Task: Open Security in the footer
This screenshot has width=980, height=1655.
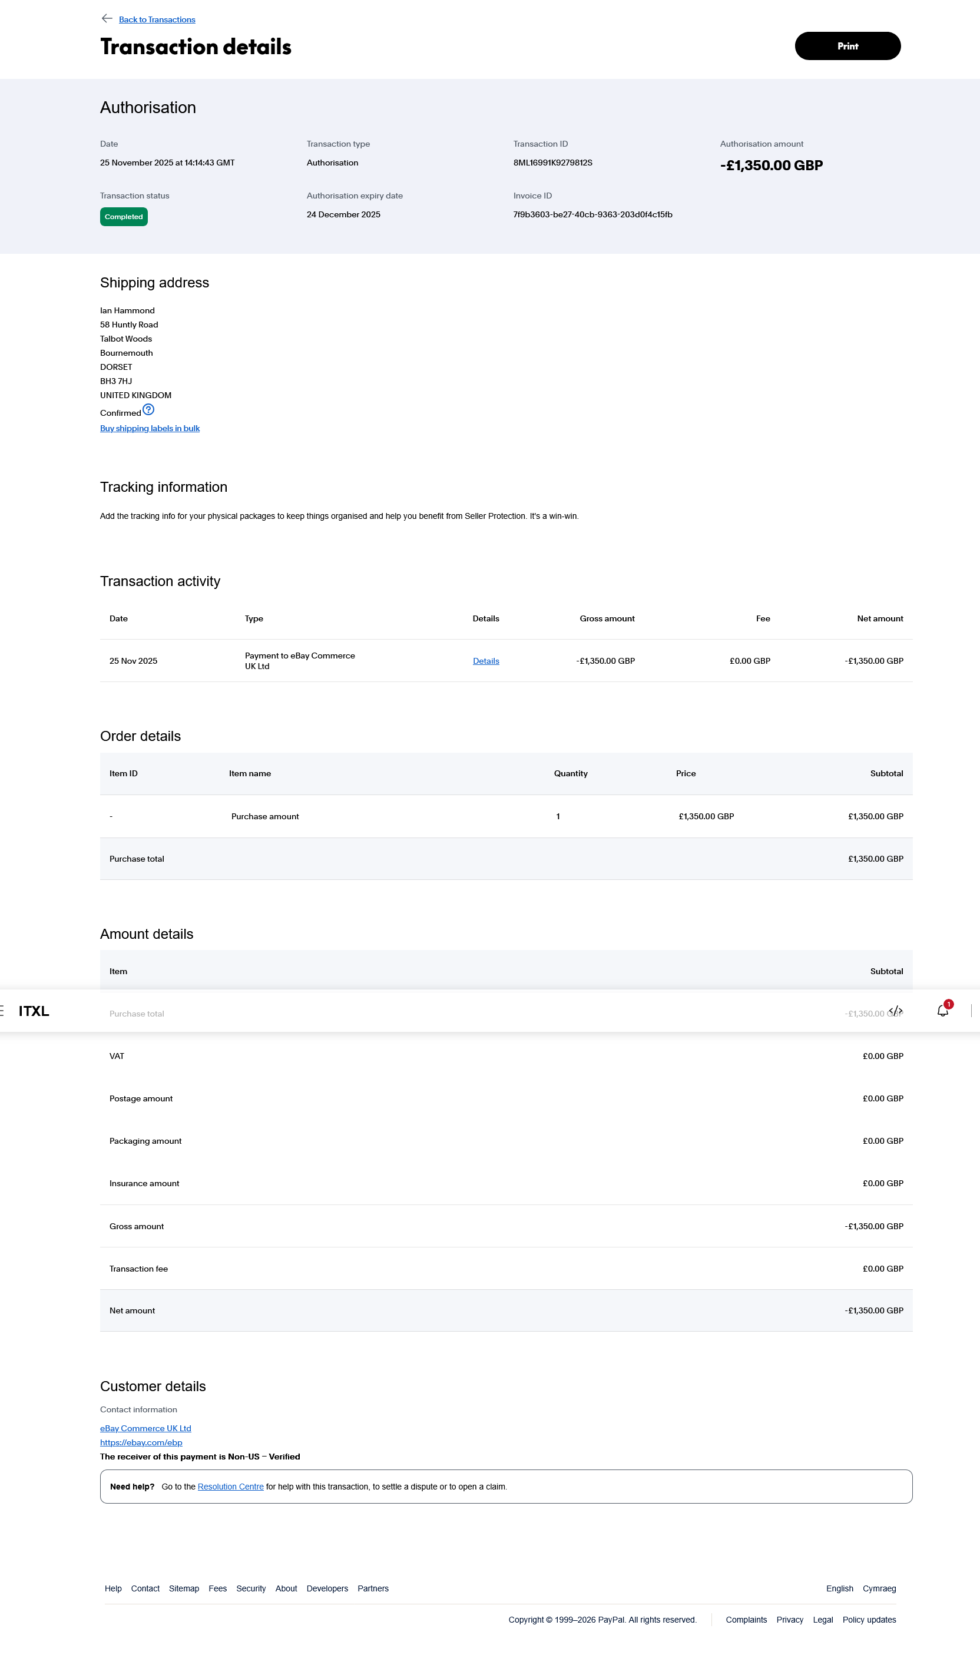Action: click(x=251, y=1589)
